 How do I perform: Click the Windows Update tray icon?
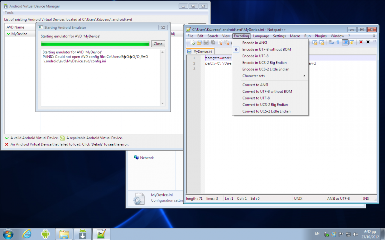334,234
